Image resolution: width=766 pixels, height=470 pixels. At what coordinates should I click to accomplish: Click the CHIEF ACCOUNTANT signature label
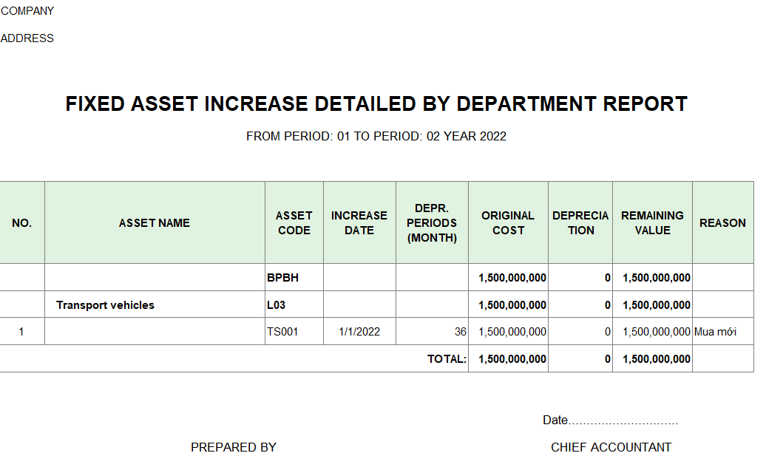[611, 447]
